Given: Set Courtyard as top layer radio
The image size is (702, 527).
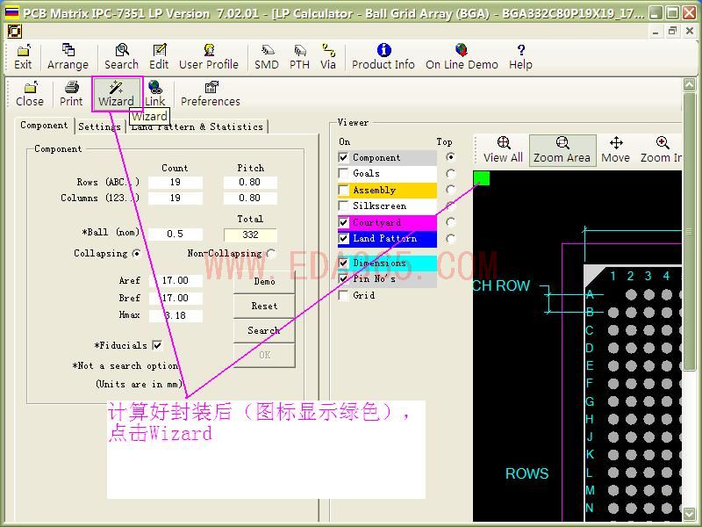Looking at the screenshot, I should [450, 222].
